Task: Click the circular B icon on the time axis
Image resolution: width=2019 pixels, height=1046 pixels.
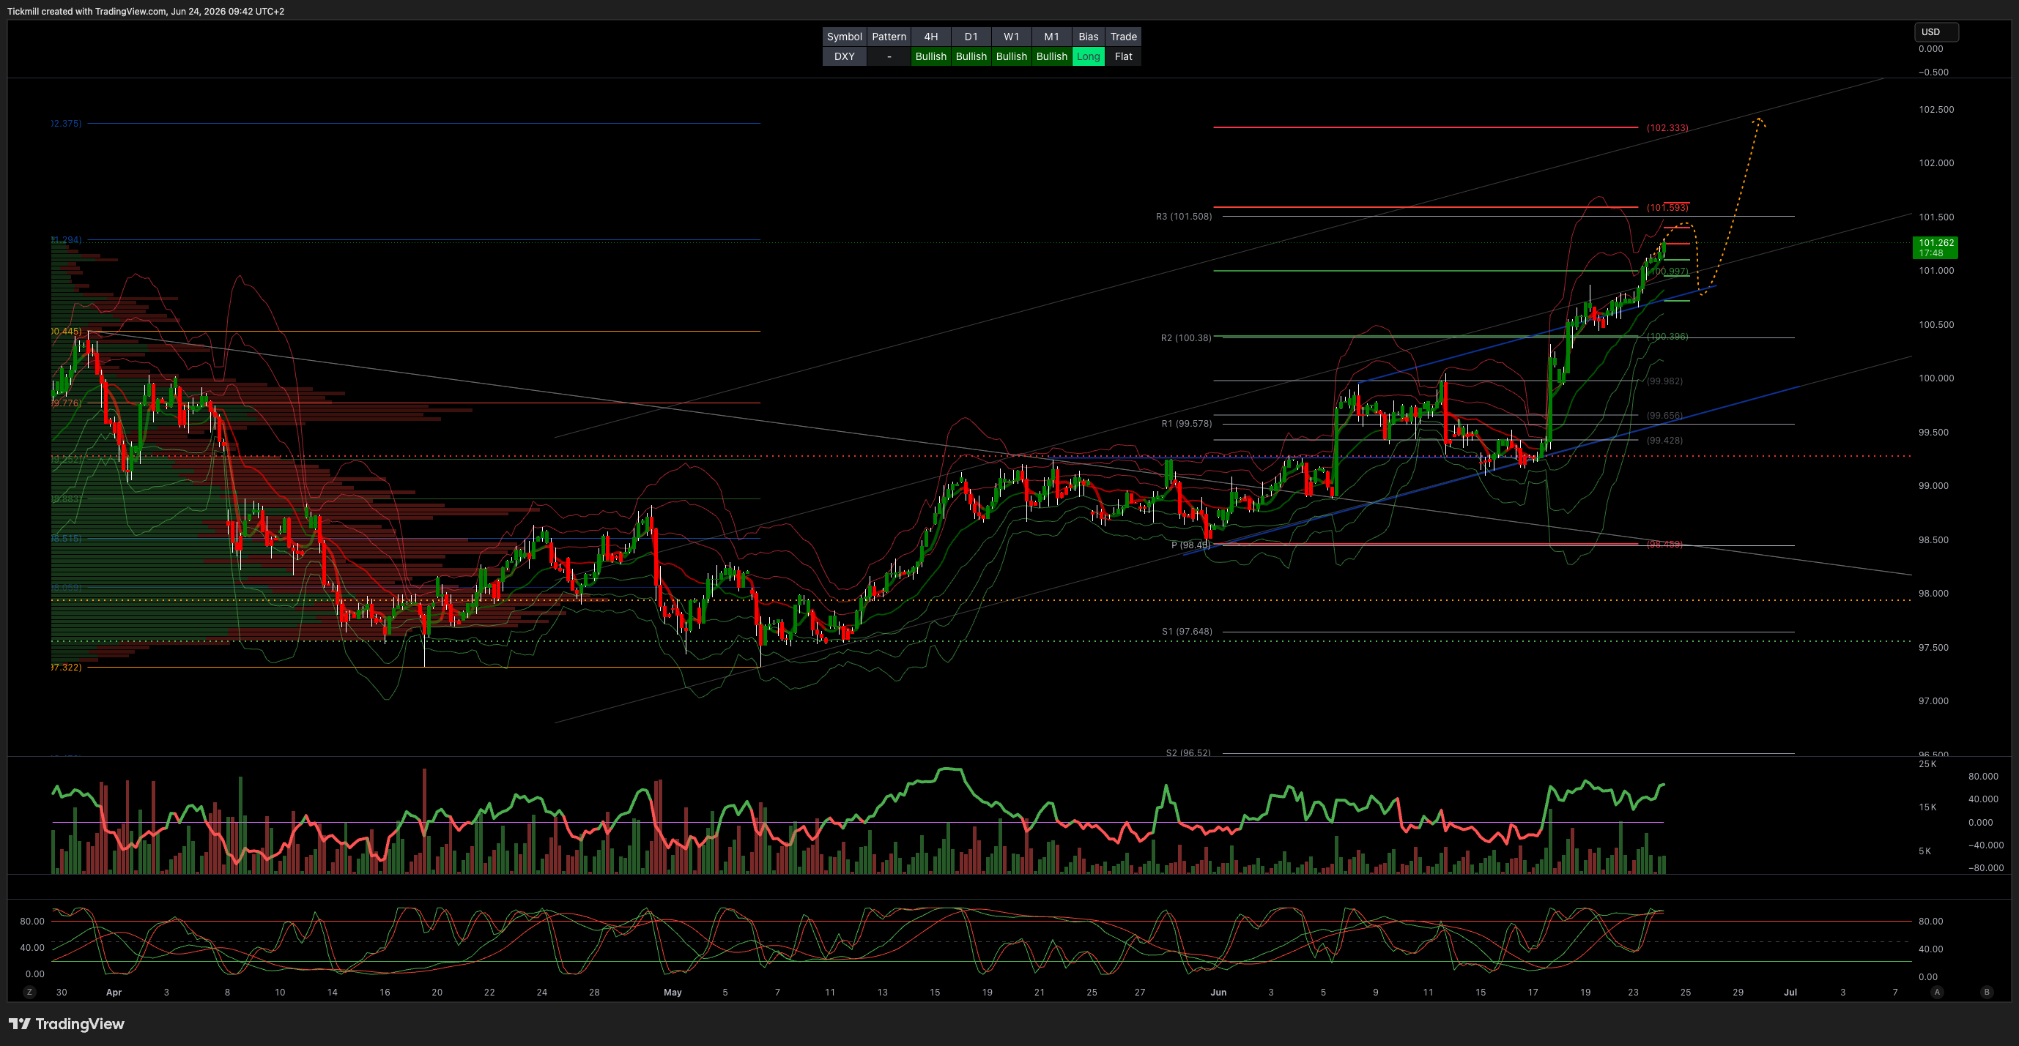Action: [1987, 992]
